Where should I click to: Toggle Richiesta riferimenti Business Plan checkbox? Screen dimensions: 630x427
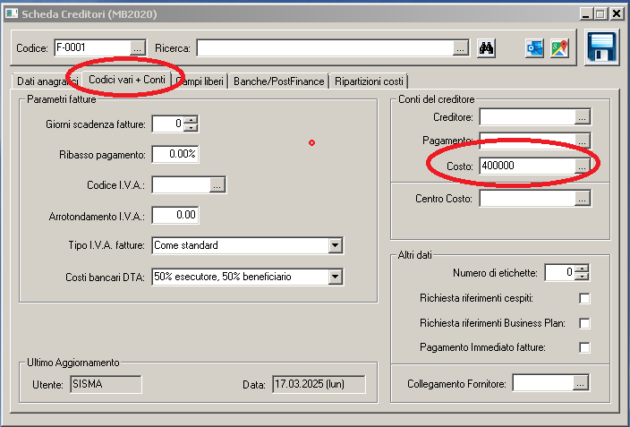click(x=584, y=323)
